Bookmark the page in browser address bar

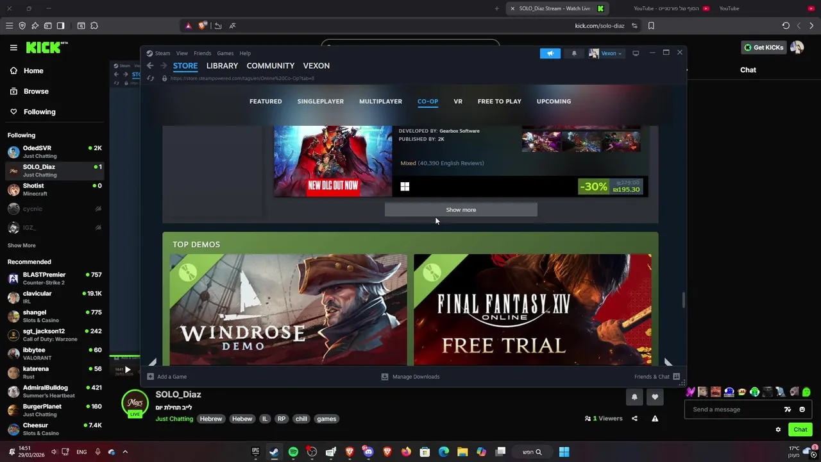click(651, 26)
